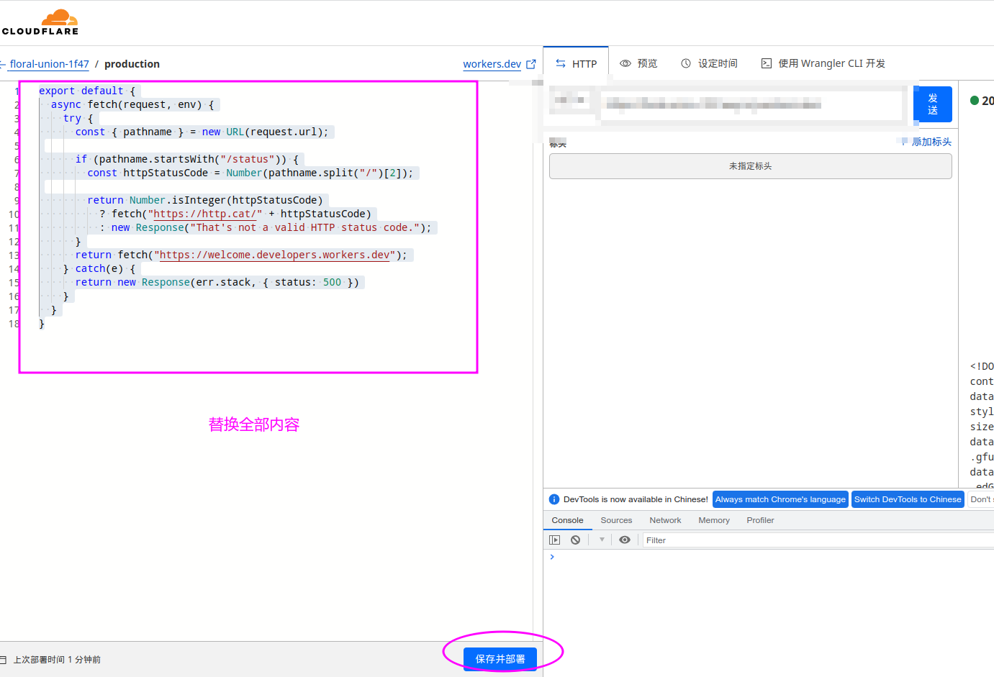Image resolution: width=994 pixels, height=677 pixels.
Task: Open the floral-union-1f47 breadcrumb link
Action: coord(50,64)
